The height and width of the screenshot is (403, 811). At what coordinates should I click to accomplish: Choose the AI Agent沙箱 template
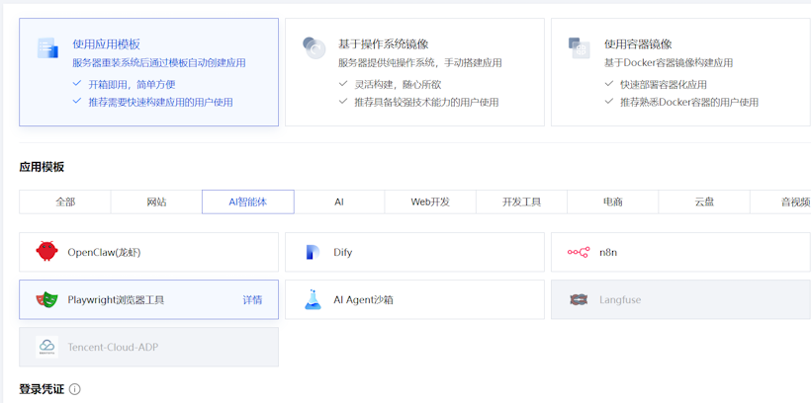[414, 299]
